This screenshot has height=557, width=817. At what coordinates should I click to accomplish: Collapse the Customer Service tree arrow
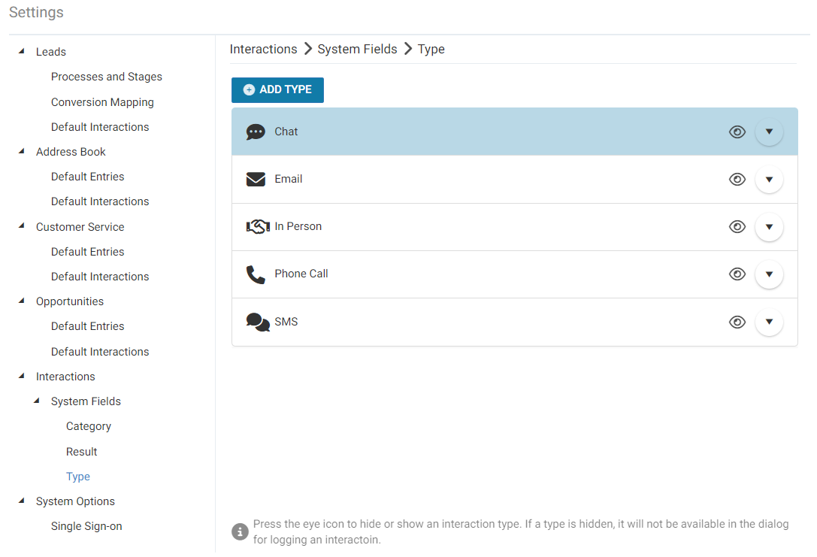tap(21, 226)
